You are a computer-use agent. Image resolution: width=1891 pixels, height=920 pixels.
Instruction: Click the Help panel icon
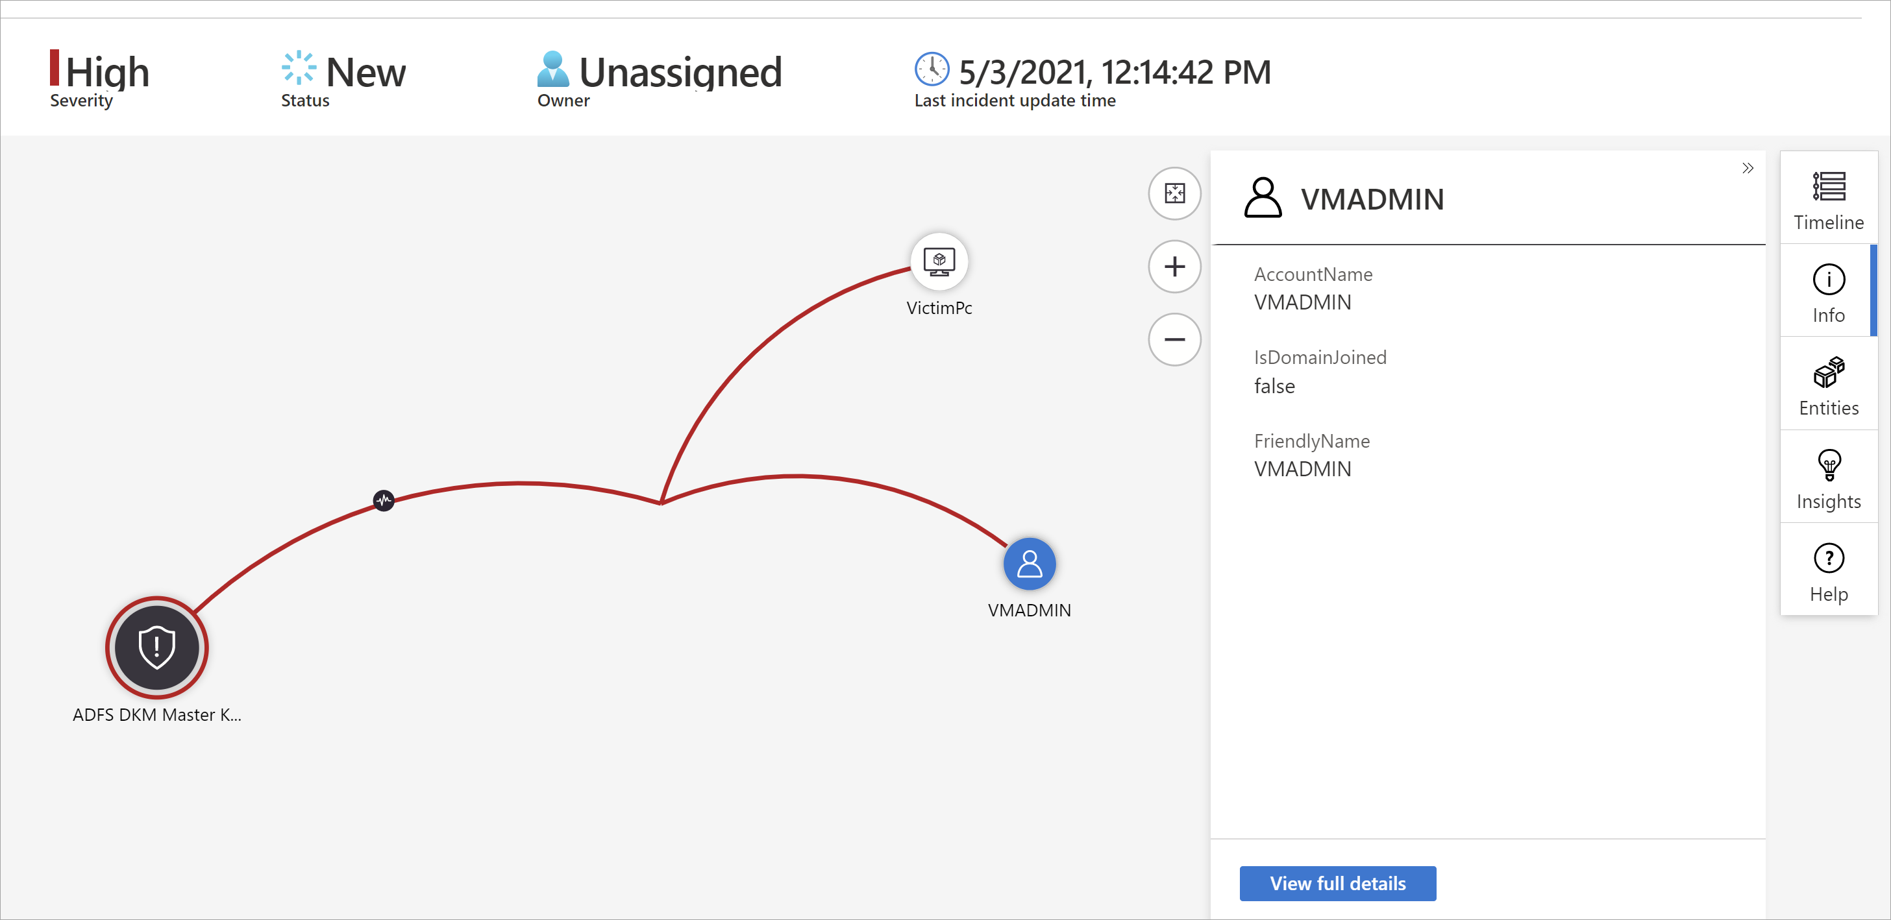[1827, 558]
